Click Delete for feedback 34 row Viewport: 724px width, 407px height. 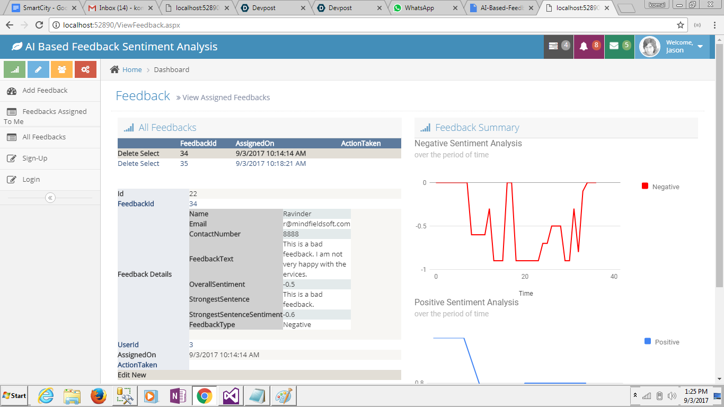click(128, 154)
